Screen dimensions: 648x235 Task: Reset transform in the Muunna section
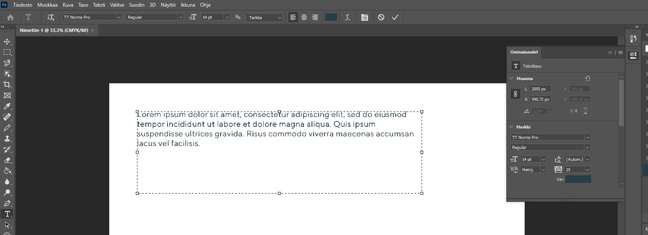point(587,78)
